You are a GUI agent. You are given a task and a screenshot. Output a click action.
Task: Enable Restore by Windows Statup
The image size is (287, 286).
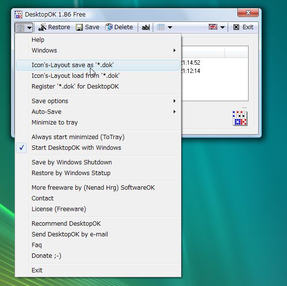pos(98,173)
